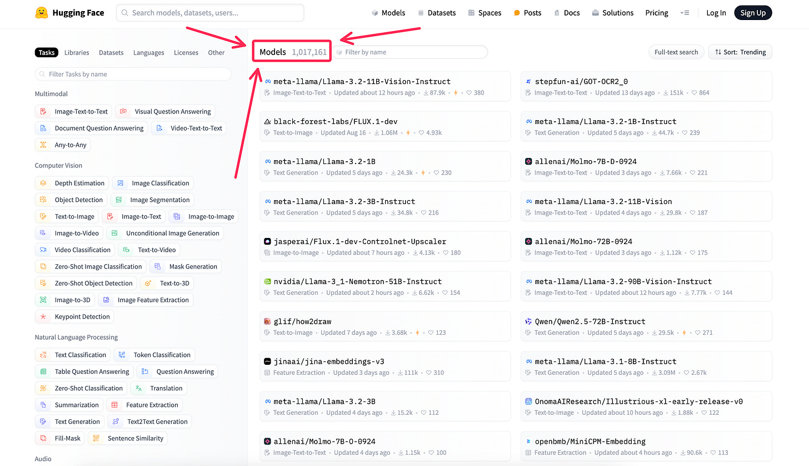Open jasperai/Flux.1-dev-Controlnet-Upscaler model card
The image size is (809, 466).
[385, 246]
